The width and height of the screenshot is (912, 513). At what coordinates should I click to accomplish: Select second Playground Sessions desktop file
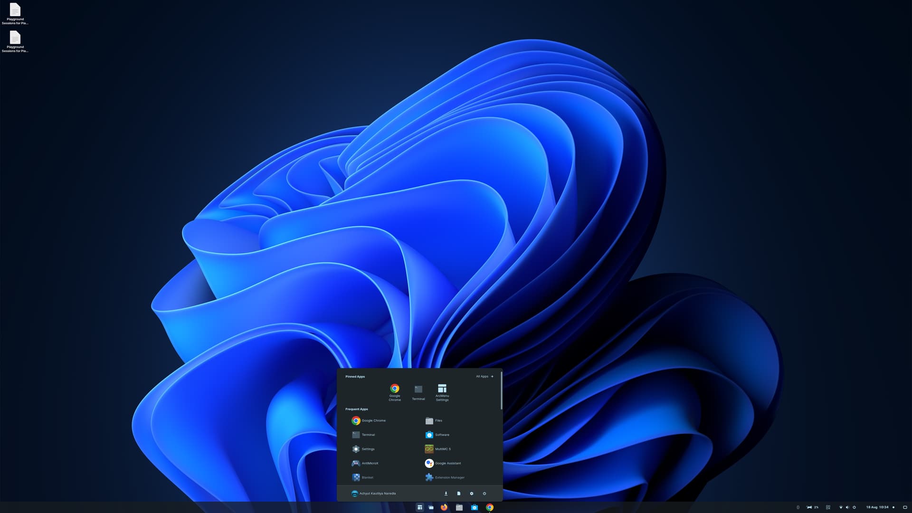pos(15,41)
